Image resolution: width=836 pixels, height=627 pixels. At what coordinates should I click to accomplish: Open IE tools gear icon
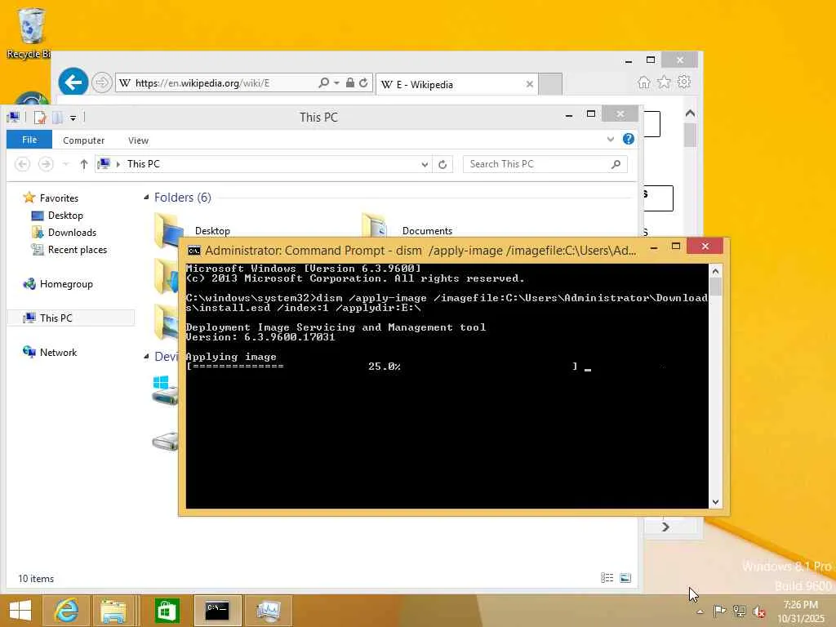pyautogui.click(x=684, y=82)
